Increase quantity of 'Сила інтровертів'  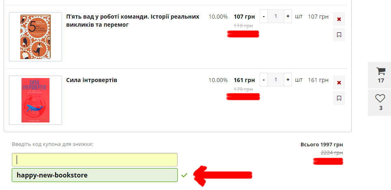point(288,80)
